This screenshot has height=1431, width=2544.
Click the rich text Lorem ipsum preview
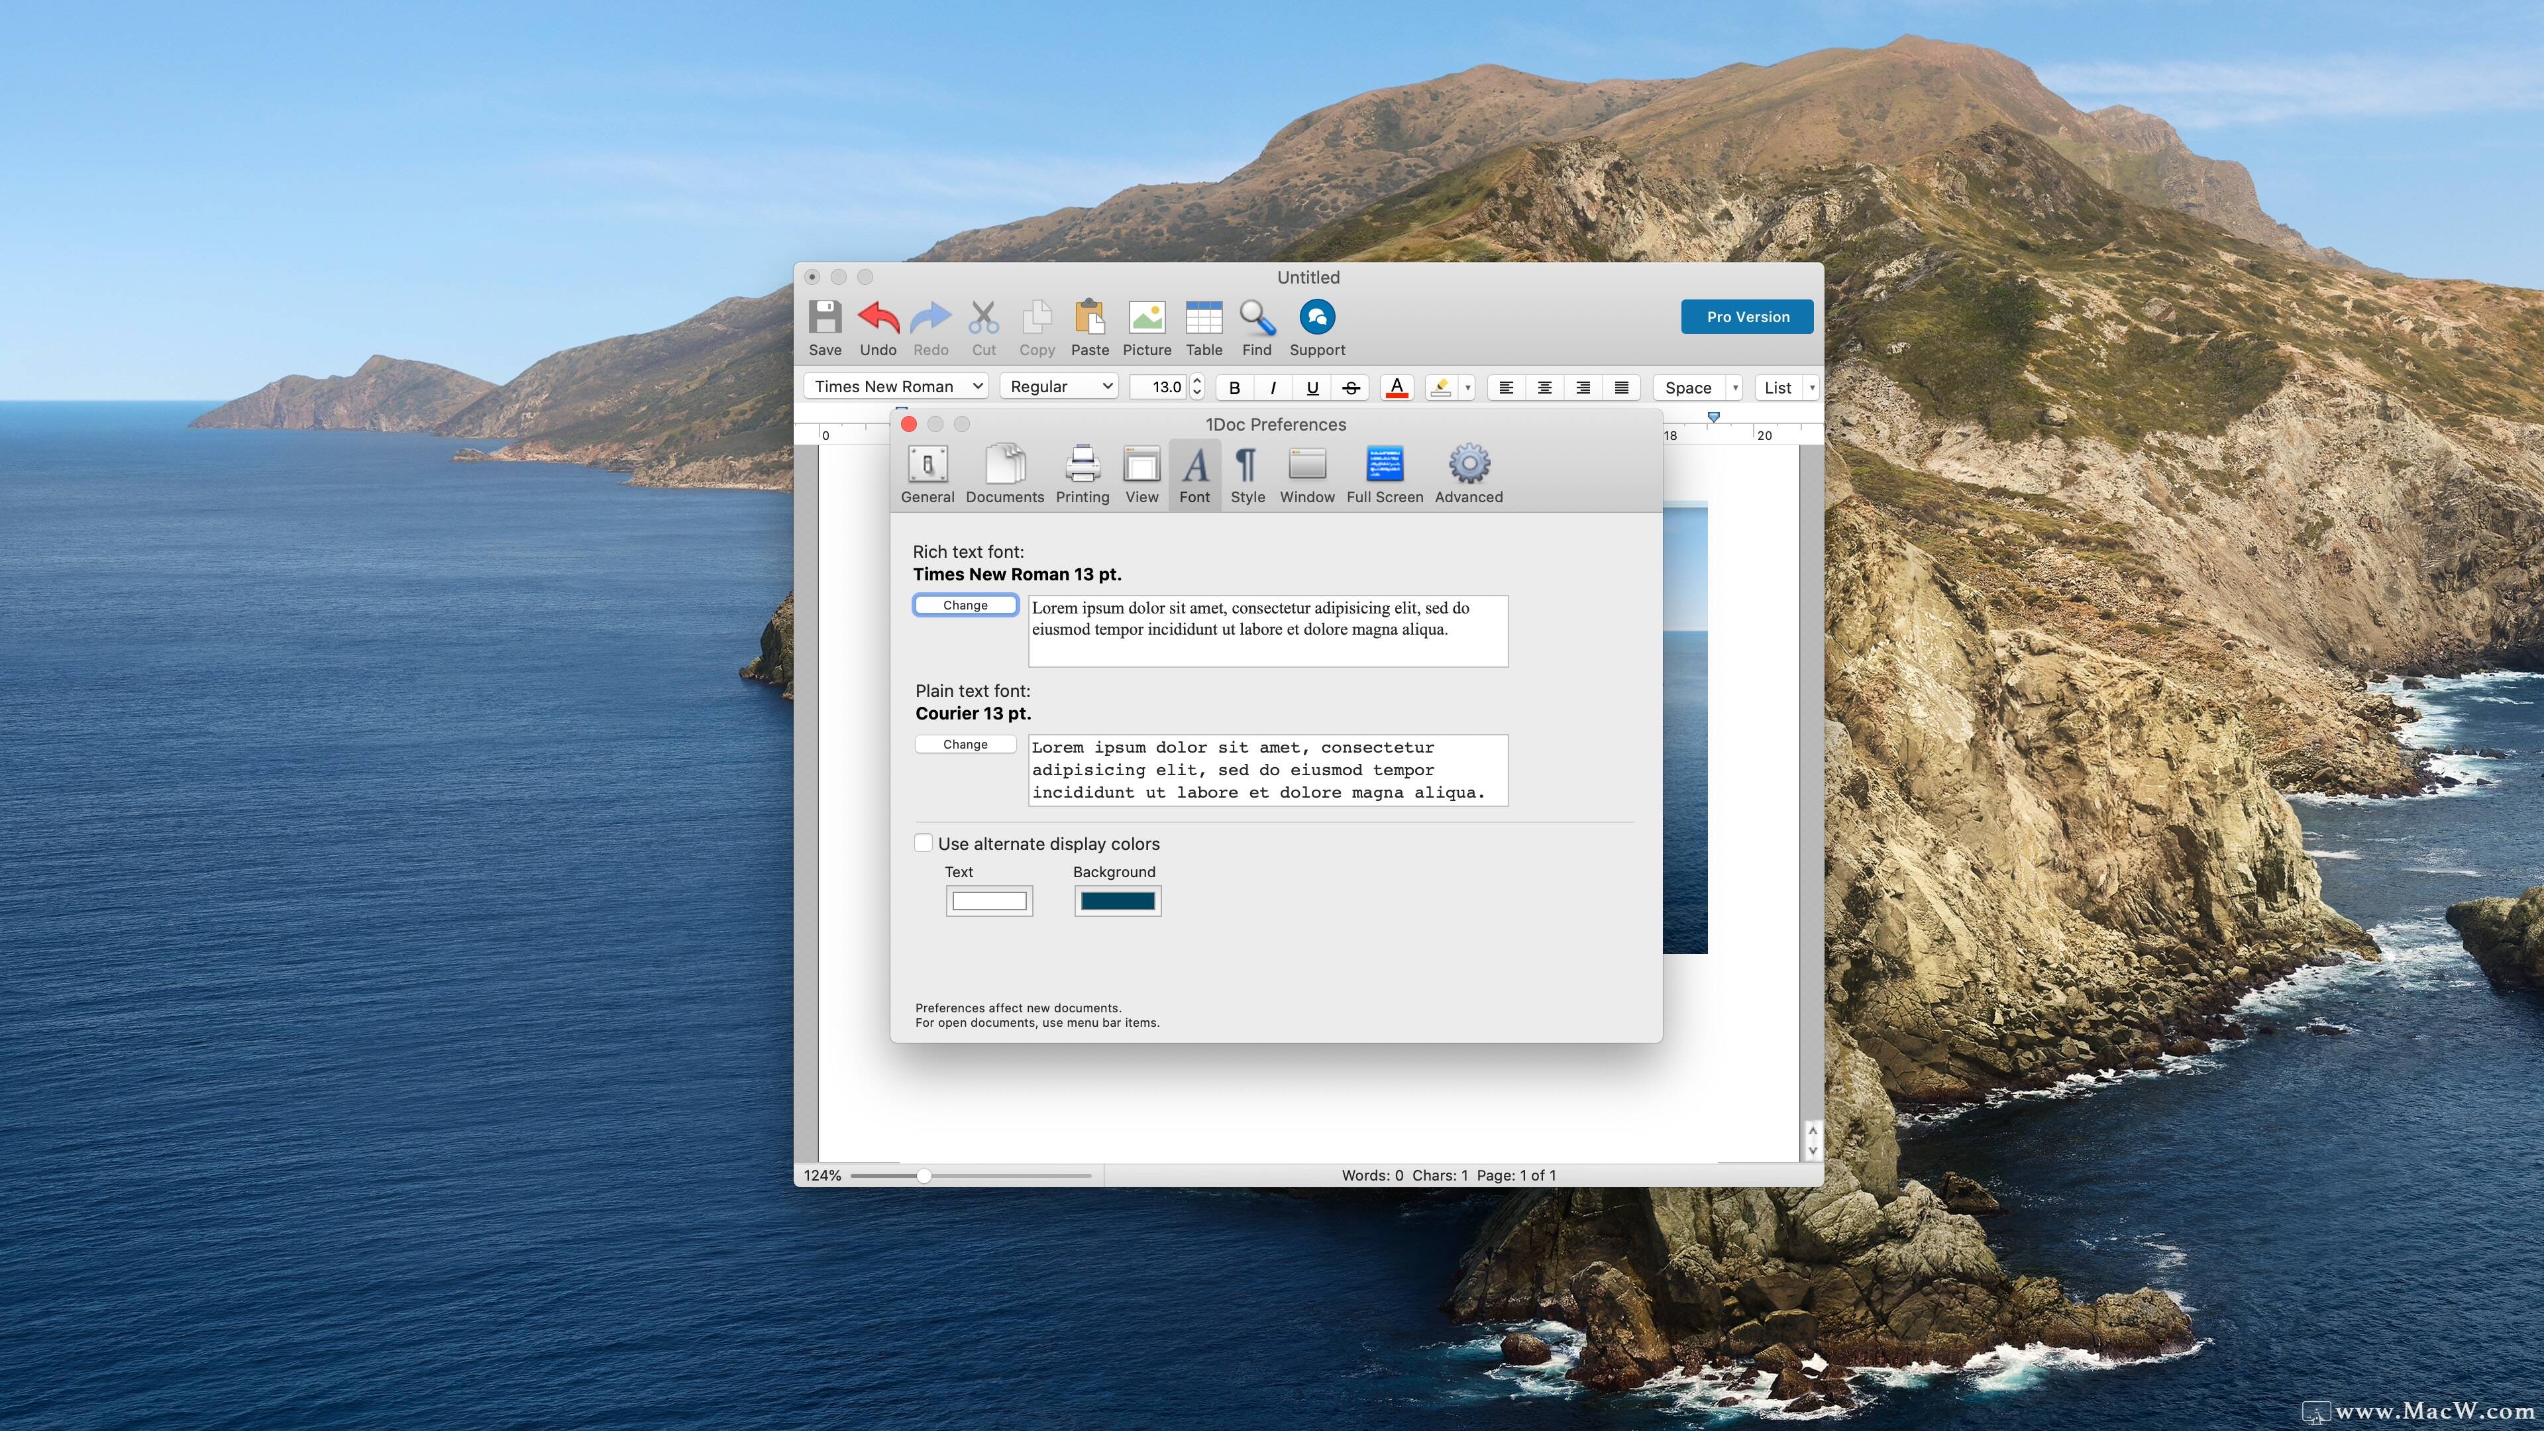[x=1268, y=631]
